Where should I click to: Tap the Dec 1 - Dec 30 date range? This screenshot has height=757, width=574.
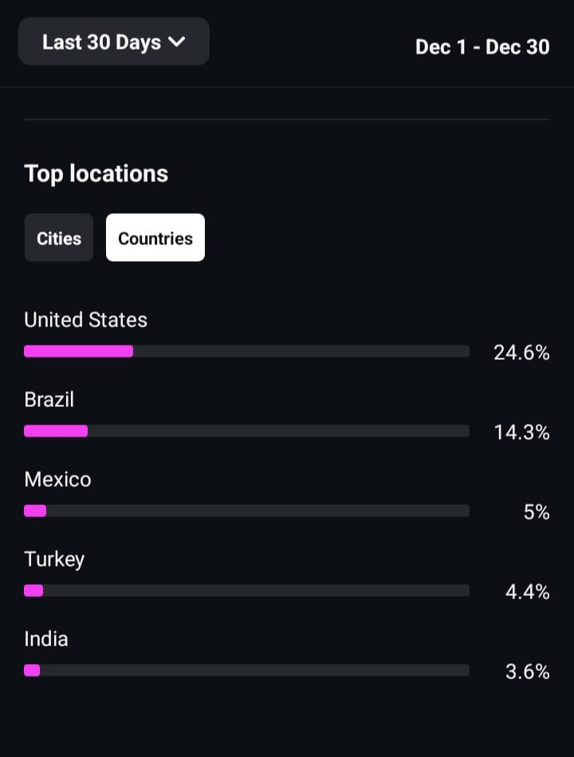tap(482, 46)
